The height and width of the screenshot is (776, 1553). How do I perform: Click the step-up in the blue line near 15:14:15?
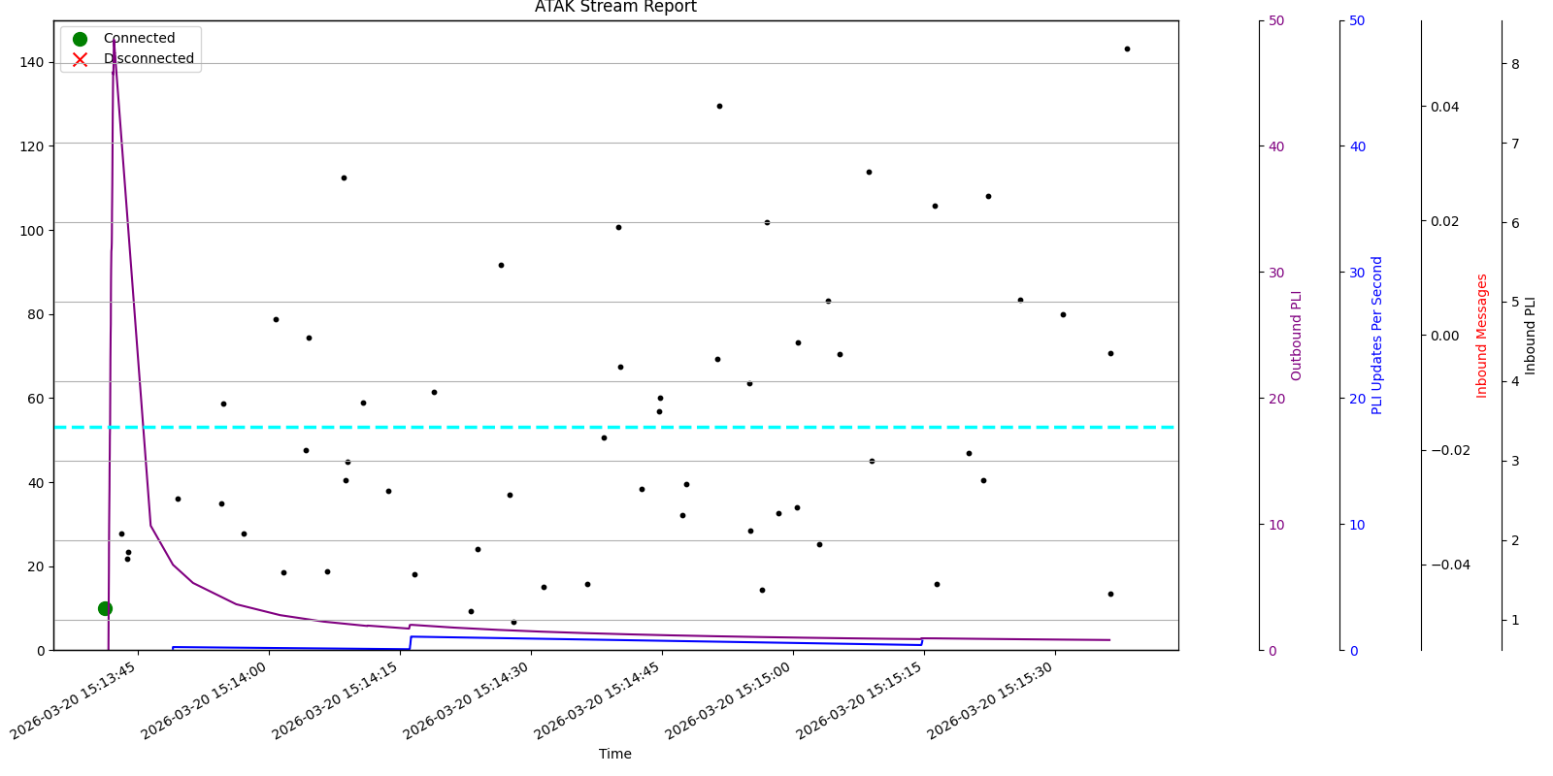(411, 642)
